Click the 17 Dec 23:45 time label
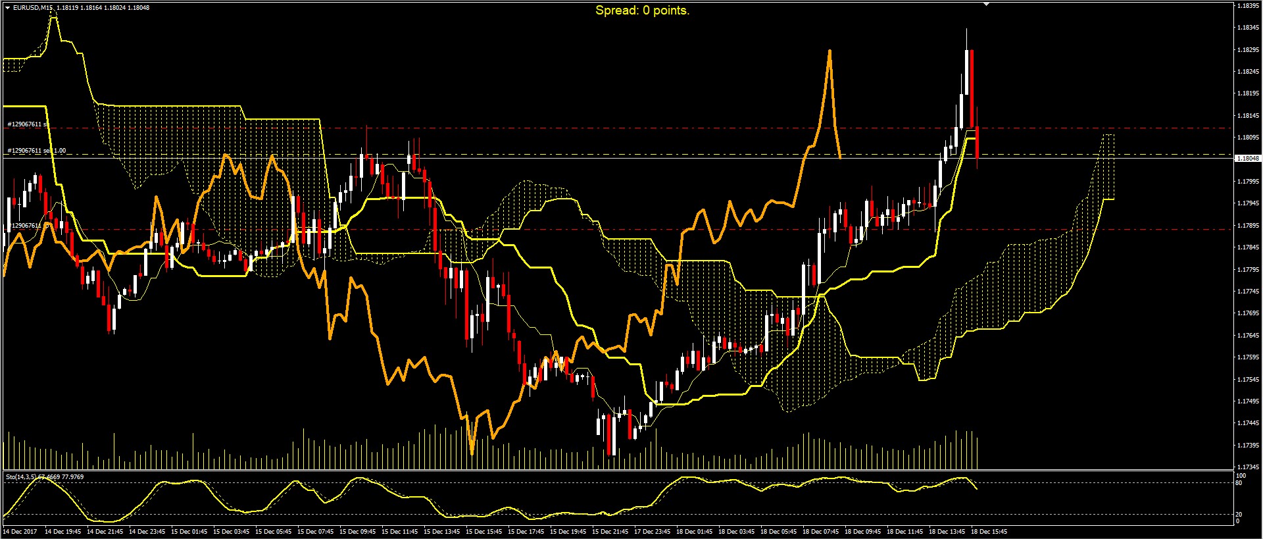Image resolution: width=1263 pixels, height=539 pixels. 653,531
